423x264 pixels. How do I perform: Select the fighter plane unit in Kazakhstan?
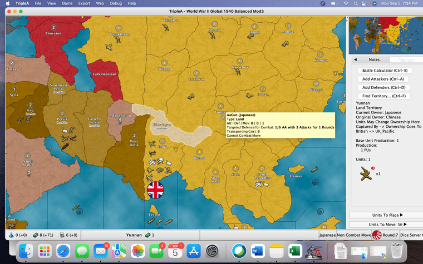click(109, 47)
